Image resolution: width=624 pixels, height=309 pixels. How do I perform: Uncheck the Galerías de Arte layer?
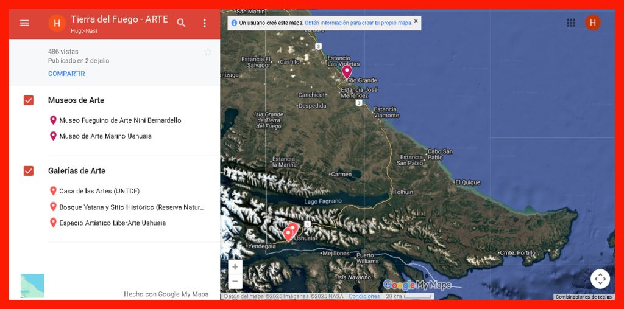click(x=29, y=171)
